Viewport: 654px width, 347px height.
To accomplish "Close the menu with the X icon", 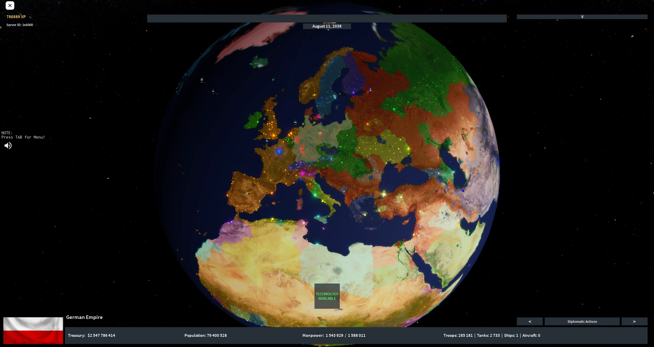I will [10, 5].
